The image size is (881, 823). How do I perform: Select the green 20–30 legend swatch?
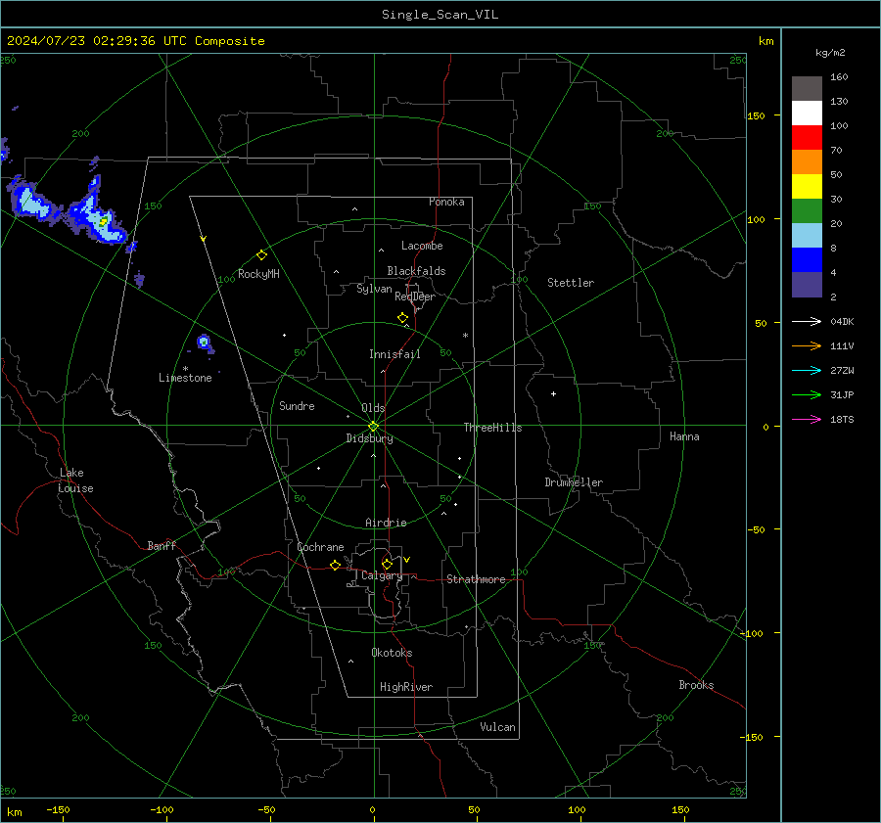pos(807,211)
